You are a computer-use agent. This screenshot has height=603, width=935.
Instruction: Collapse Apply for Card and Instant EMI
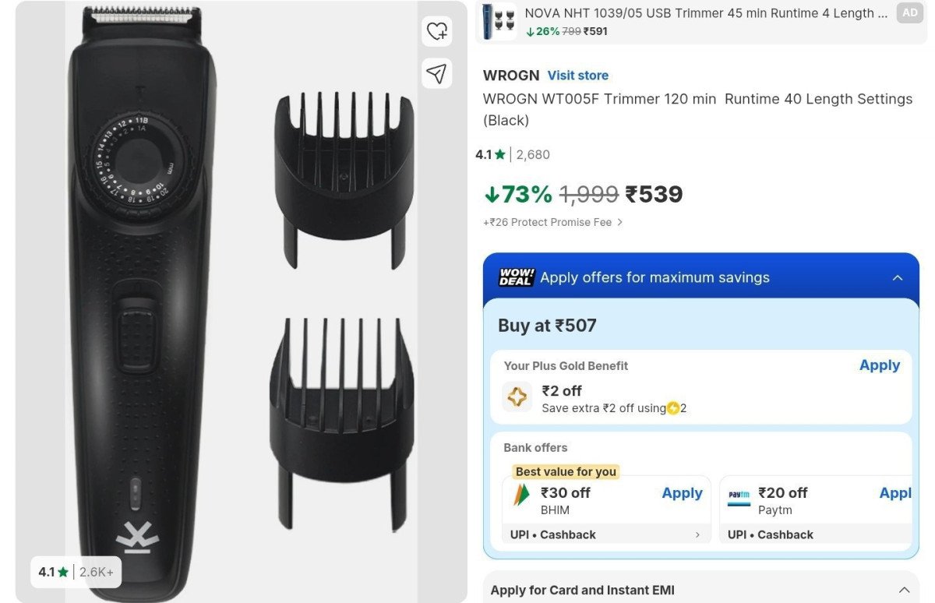click(904, 590)
